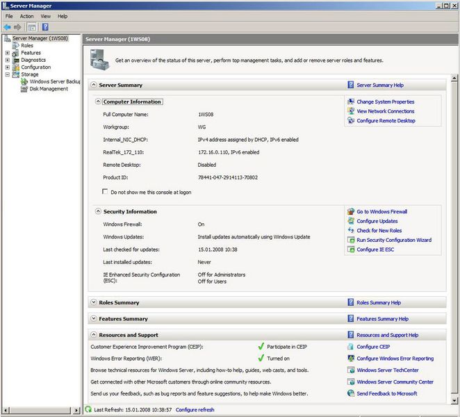The width and height of the screenshot is (460, 417).
Task: Click the Configure Remote Desktop icon
Action: (351, 120)
